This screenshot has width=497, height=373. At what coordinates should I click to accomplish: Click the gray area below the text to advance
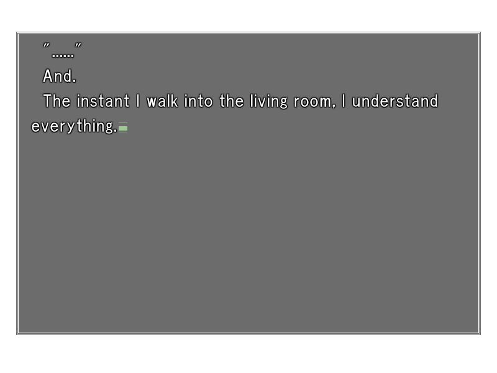[x=248, y=254]
